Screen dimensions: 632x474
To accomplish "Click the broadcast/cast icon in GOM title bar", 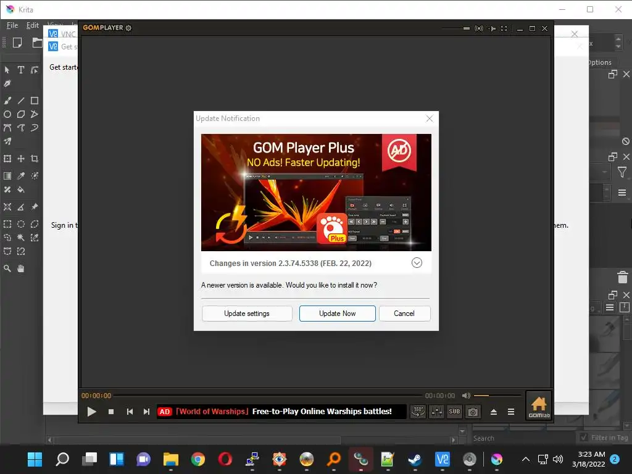I will pyautogui.click(x=478, y=28).
